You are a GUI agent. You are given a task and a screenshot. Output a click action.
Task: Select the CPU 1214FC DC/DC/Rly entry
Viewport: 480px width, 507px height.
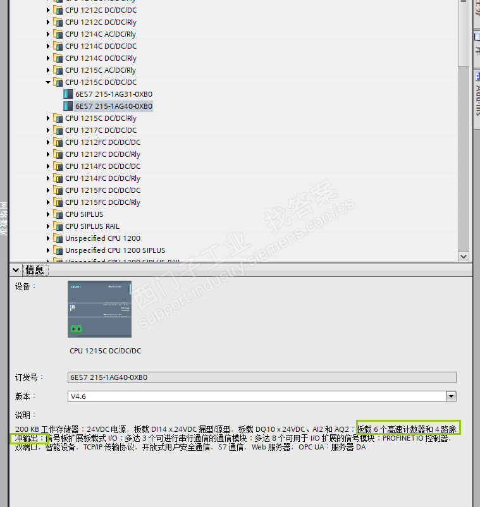tap(103, 178)
